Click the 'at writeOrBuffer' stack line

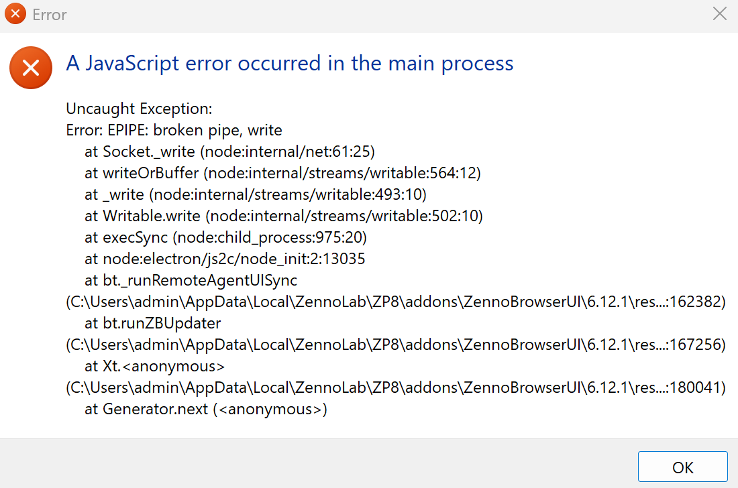282,173
